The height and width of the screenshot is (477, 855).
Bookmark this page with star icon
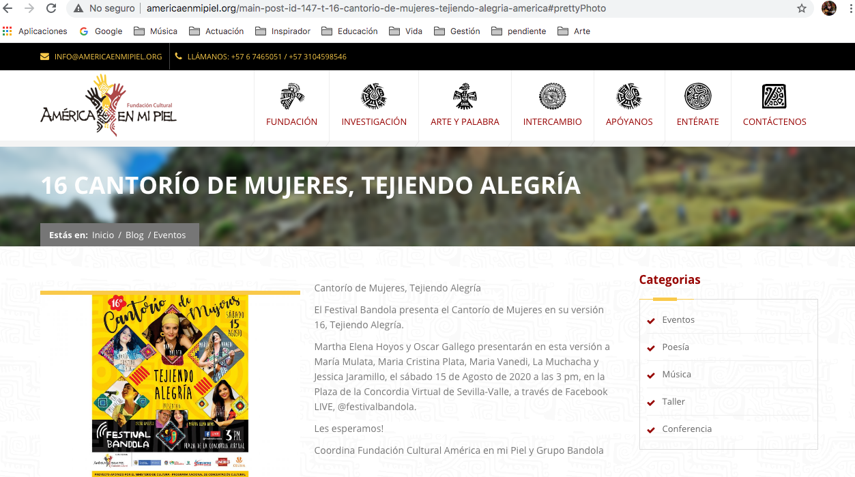802,9
